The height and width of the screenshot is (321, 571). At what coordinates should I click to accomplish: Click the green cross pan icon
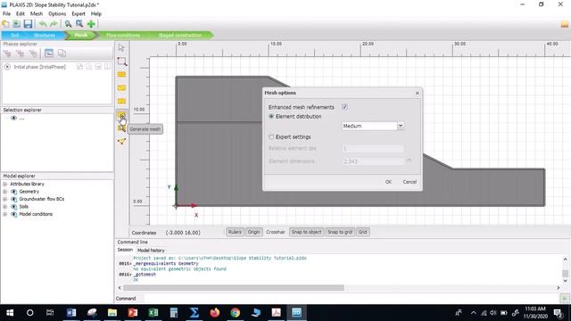(x=91, y=24)
